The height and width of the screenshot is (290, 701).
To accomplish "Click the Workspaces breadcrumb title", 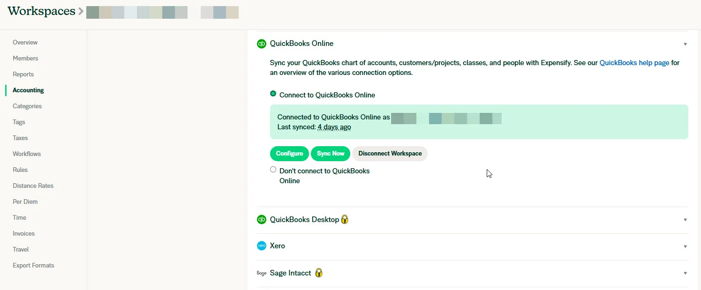I will coord(41,11).
